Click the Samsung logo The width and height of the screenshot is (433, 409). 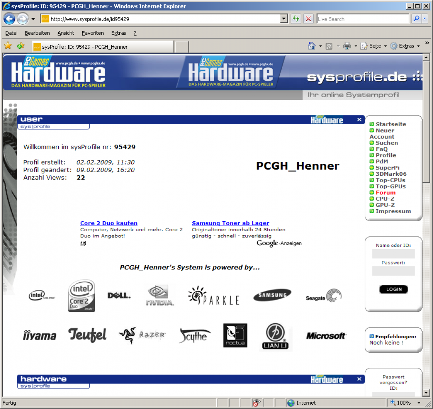click(x=272, y=295)
